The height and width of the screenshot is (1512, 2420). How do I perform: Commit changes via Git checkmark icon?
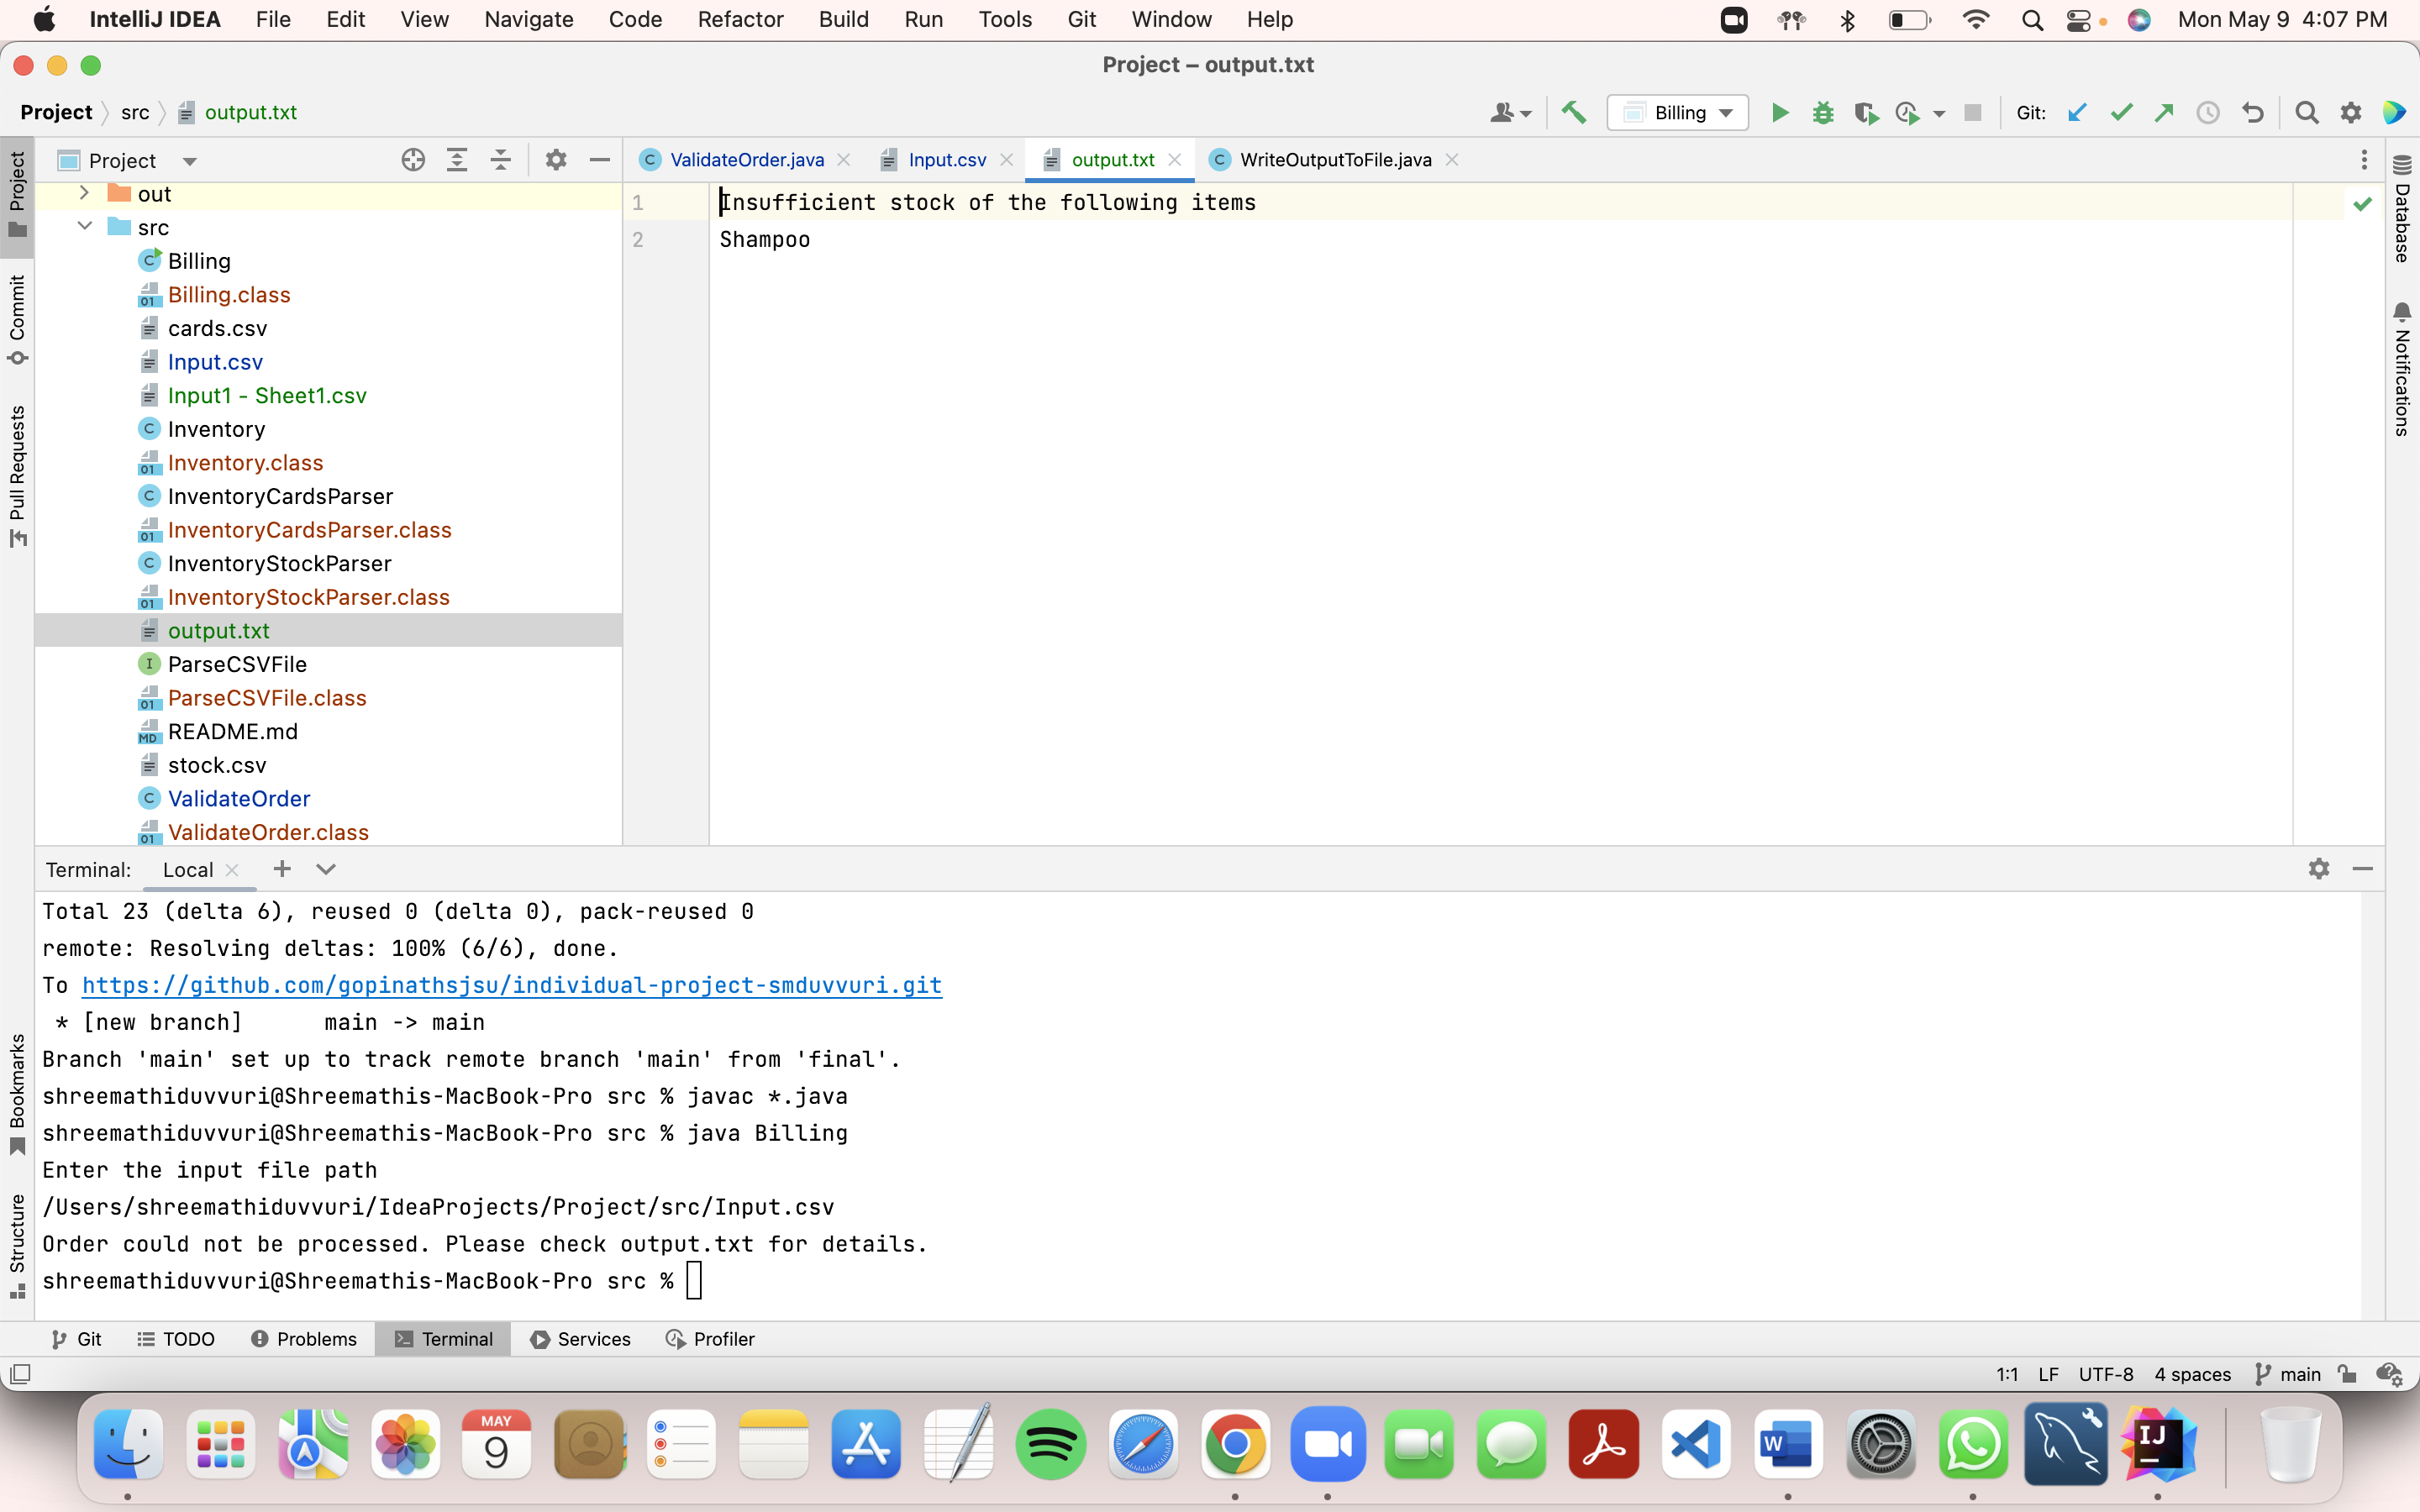(x=2121, y=113)
